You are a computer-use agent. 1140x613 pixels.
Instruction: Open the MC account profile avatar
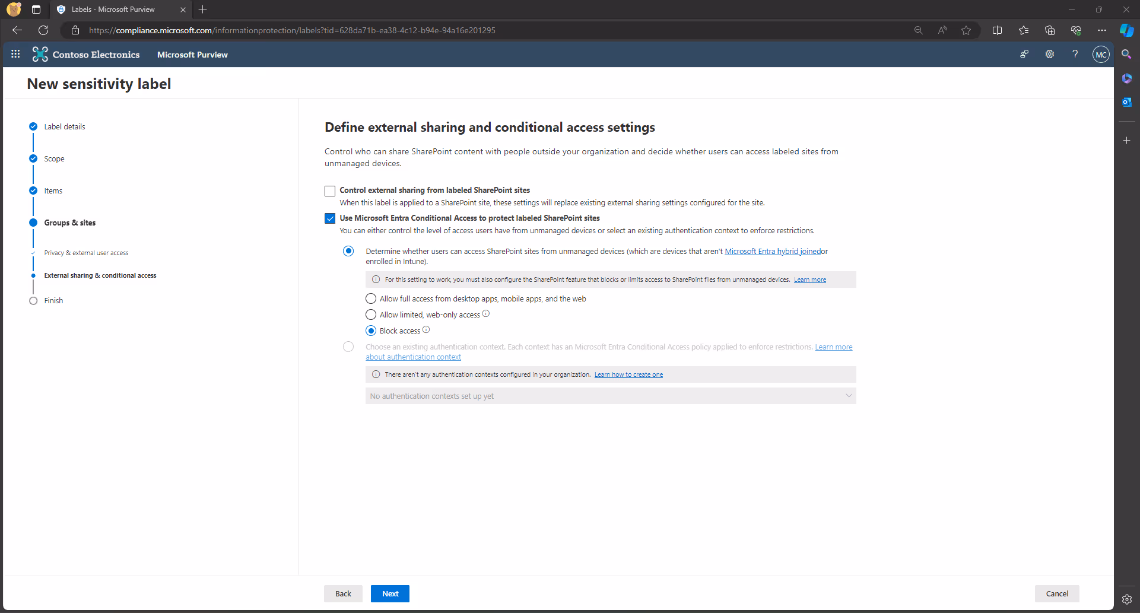point(1101,55)
